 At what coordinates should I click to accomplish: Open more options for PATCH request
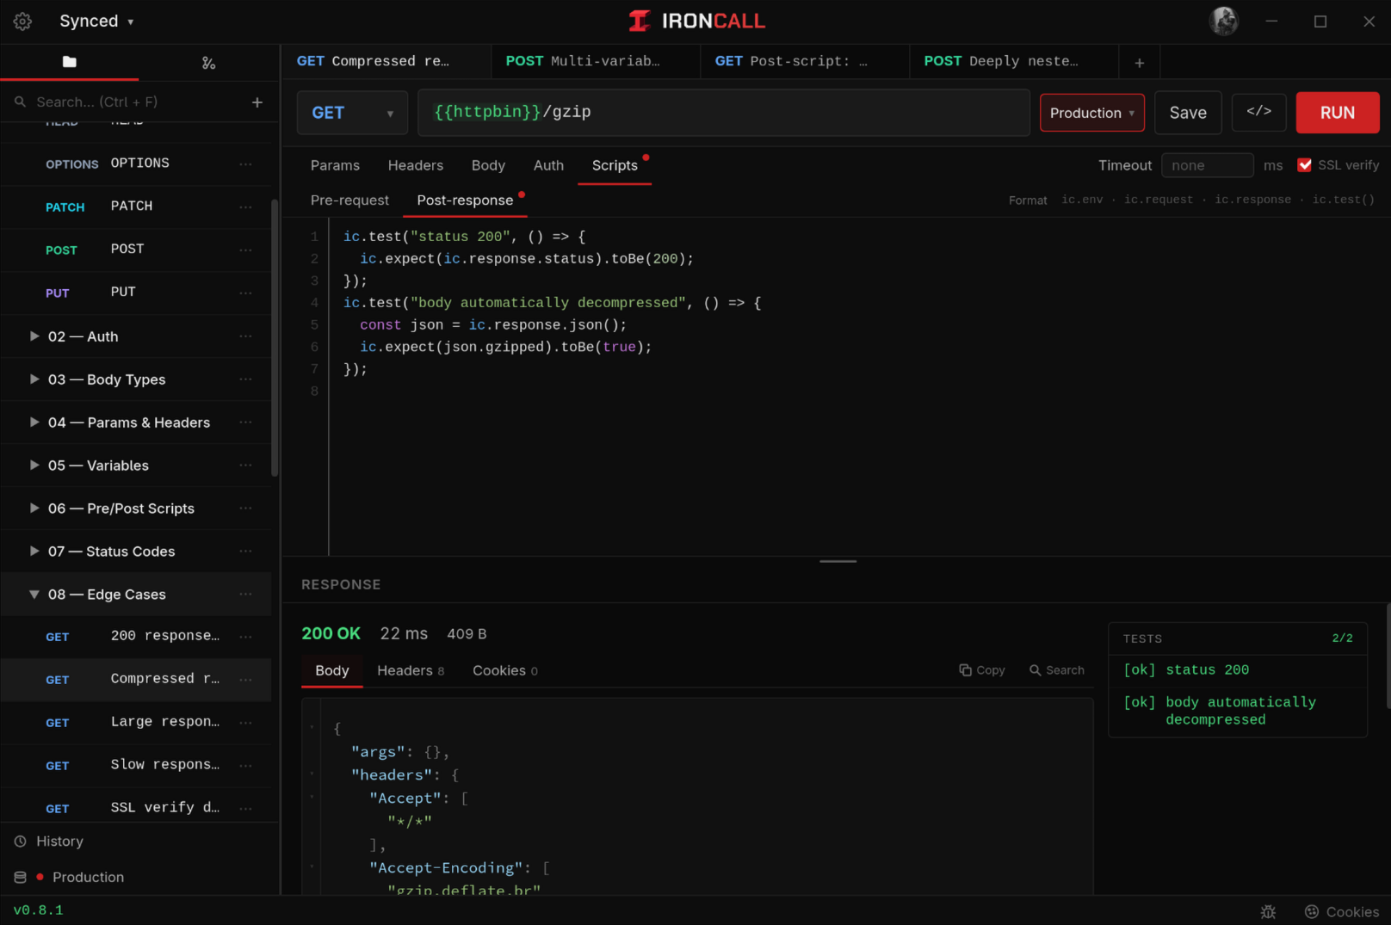245,207
